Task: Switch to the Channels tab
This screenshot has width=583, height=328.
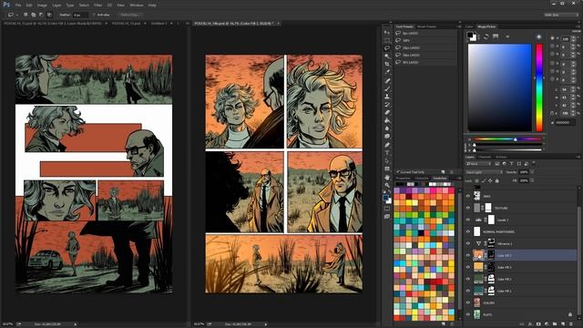Action: pos(484,157)
